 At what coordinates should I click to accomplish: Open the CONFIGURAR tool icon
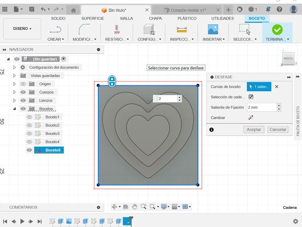pos(149,29)
